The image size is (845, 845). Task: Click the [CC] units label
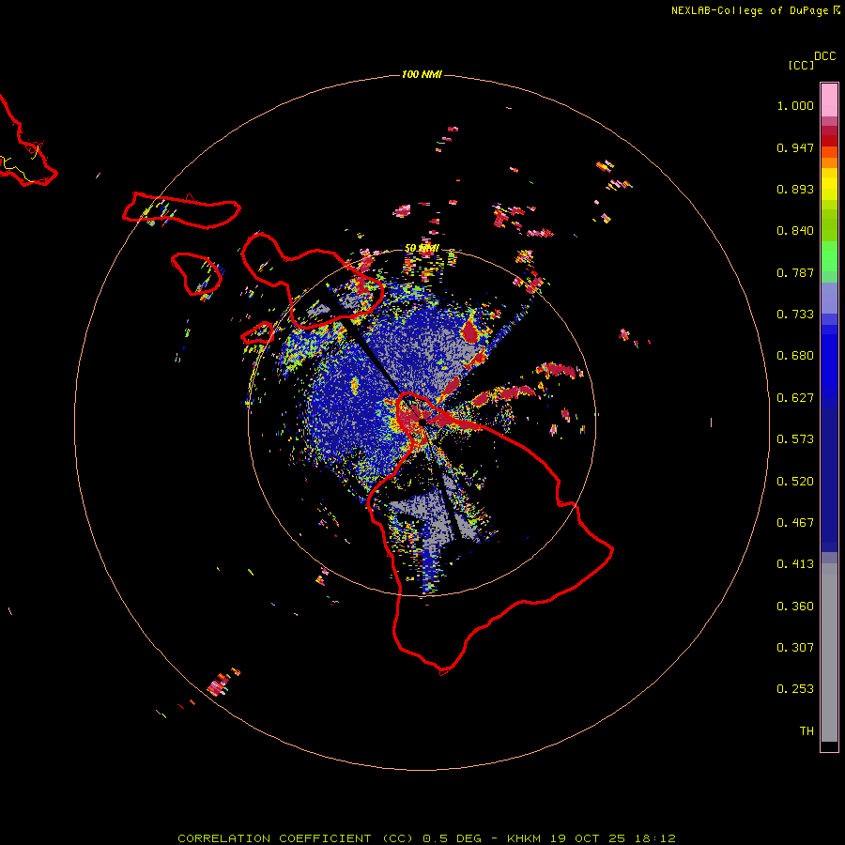[x=801, y=65]
